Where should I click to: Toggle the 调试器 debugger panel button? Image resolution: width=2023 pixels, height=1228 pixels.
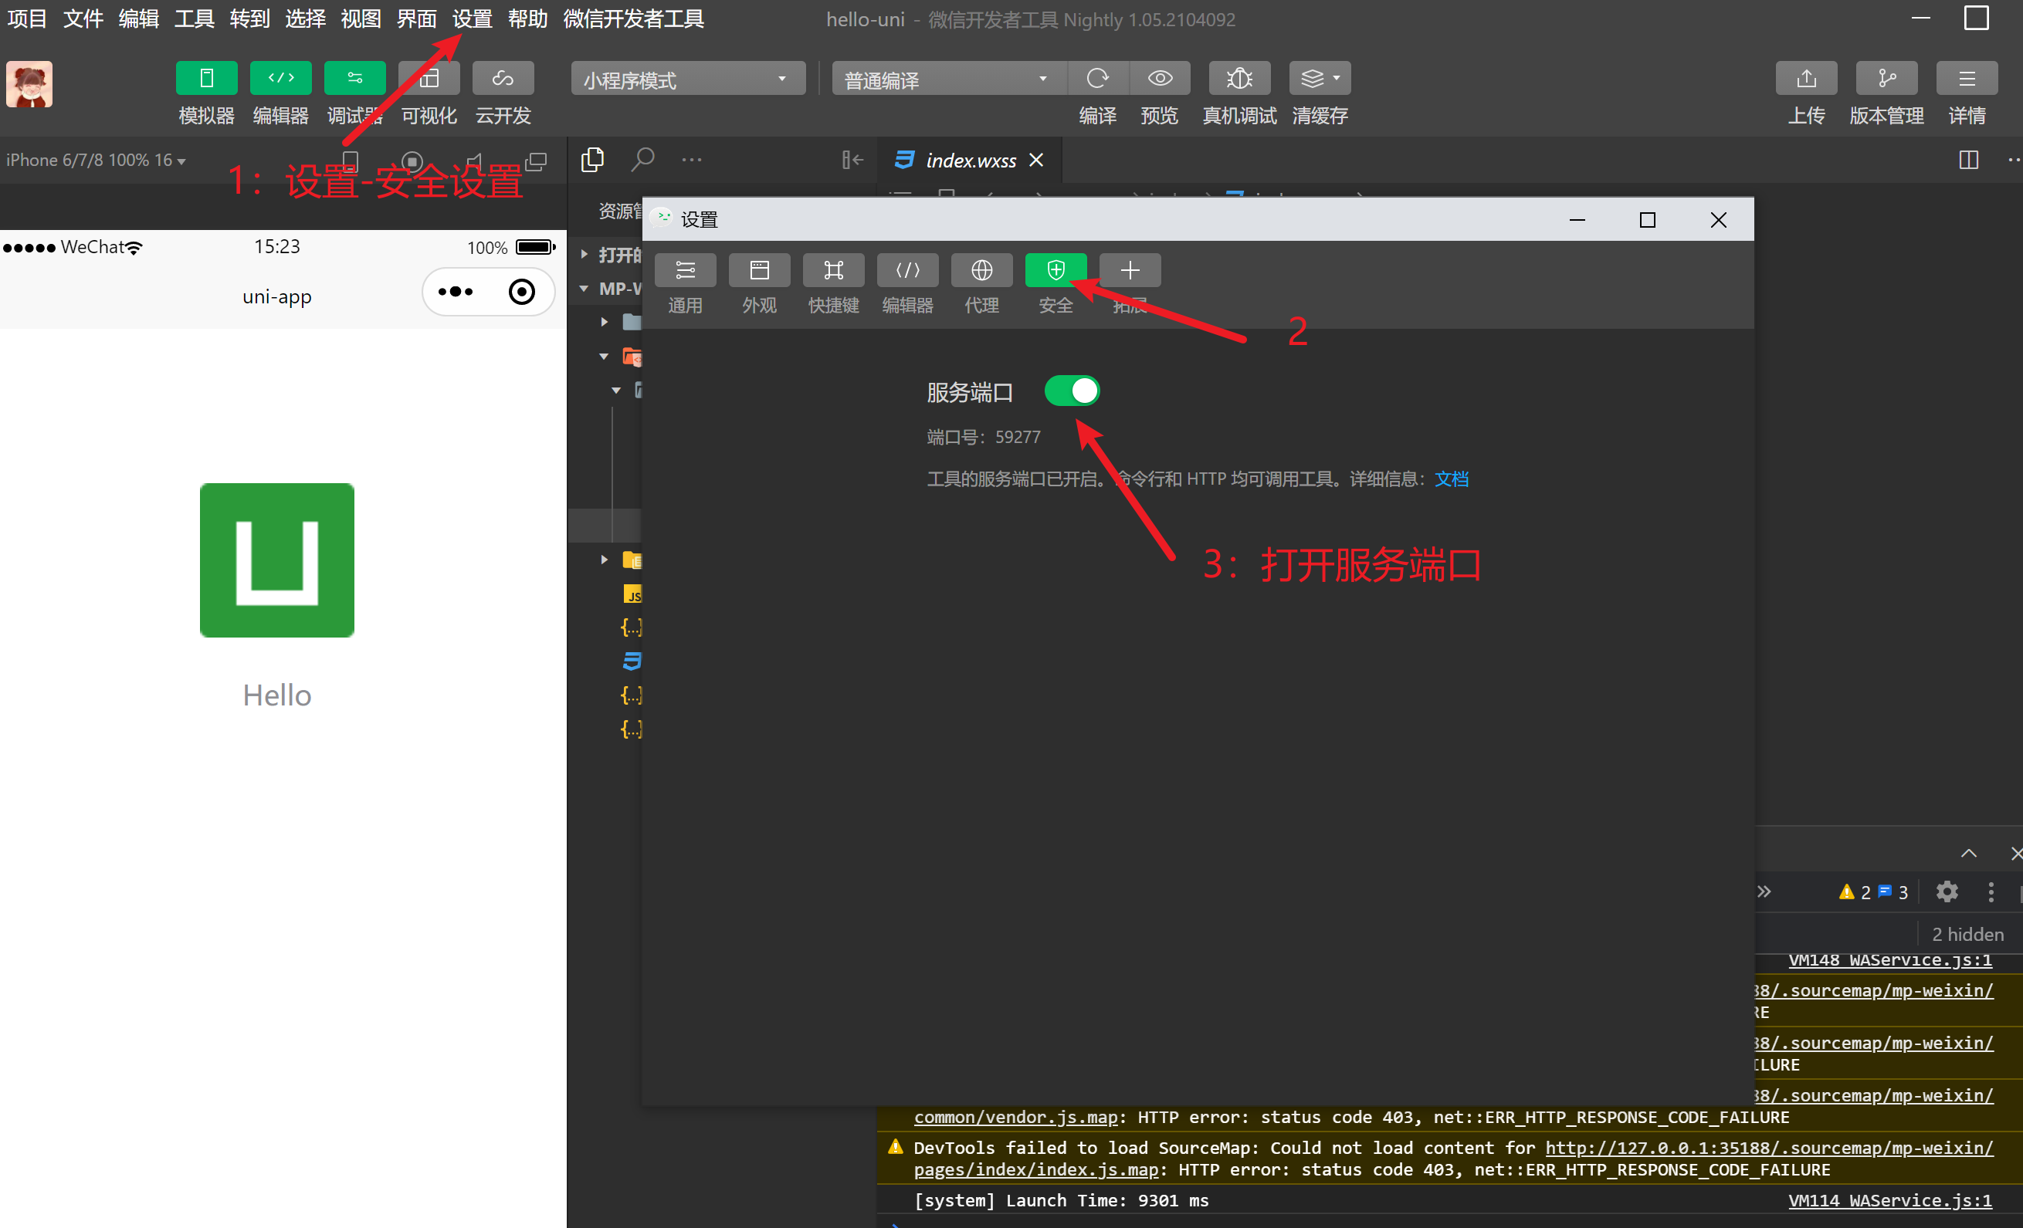point(354,78)
